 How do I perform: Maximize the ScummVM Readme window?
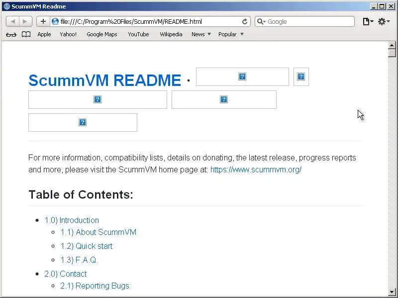click(382, 6)
